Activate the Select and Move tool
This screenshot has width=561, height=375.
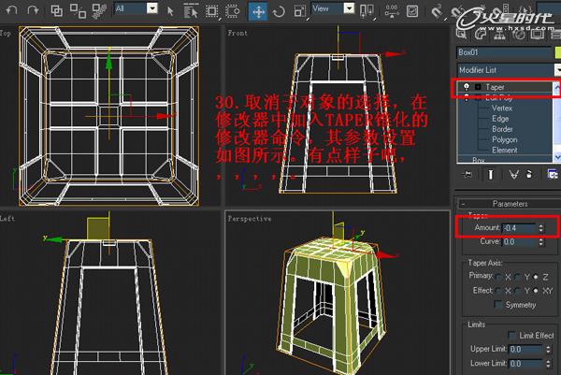pyautogui.click(x=258, y=11)
